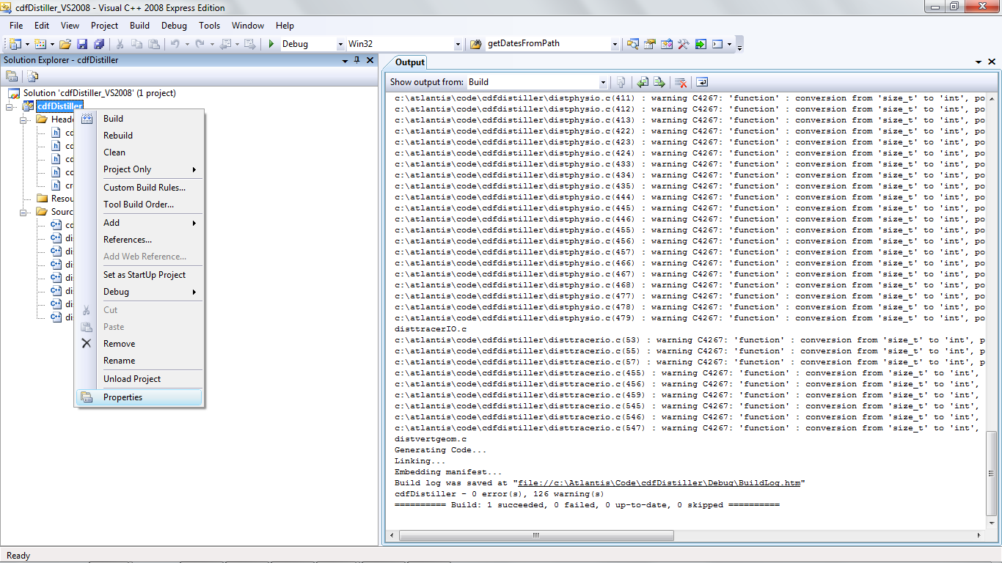Toggle auto-hide pin on Solution Explorer
This screenshot has width=1002, height=563.
(357, 60)
